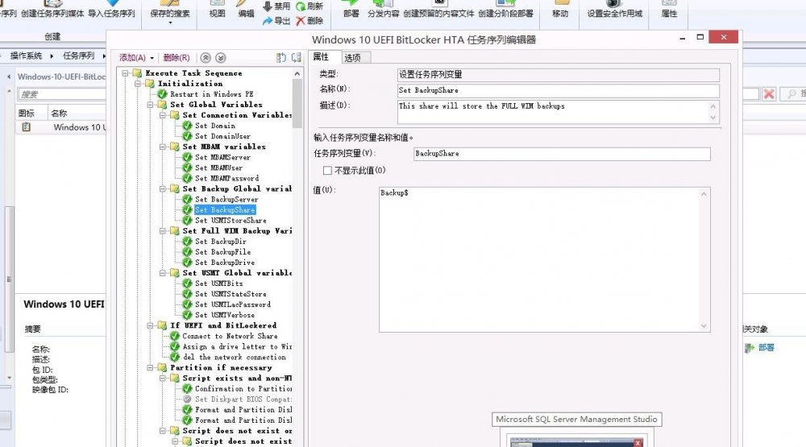Click 创建分阶段部署 in the ribbon
Image resolution: width=806 pixels, height=447 pixels.
coord(505,14)
